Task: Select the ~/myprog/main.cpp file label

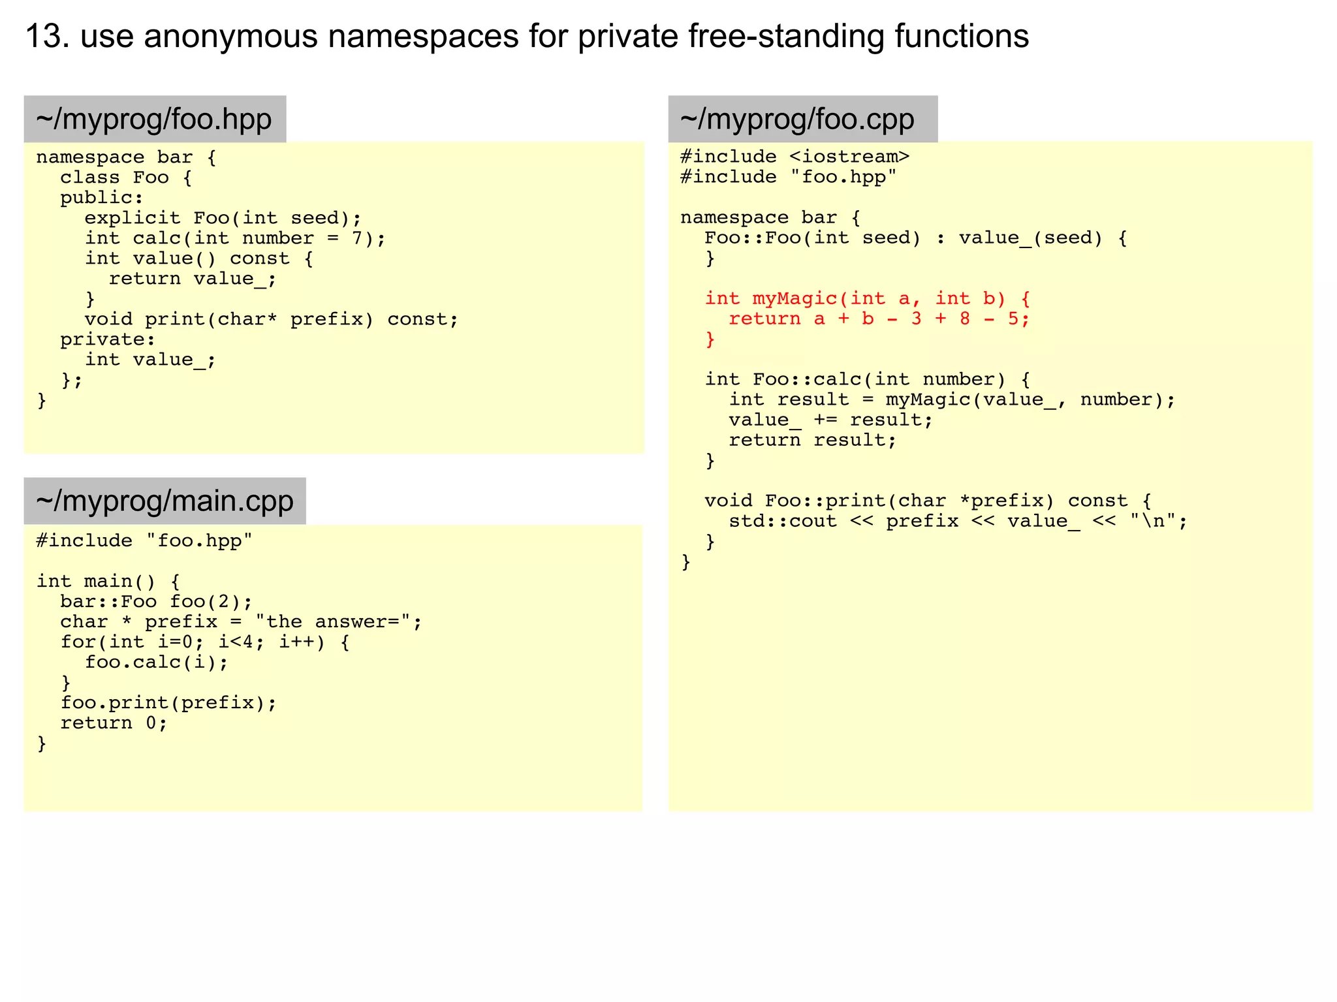Action: pyautogui.click(x=165, y=501)
